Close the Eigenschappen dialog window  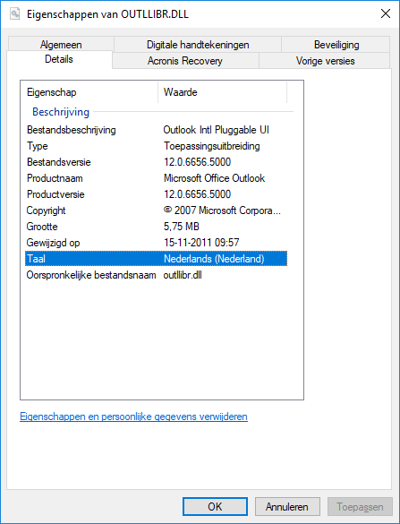[x=386, y=13]
